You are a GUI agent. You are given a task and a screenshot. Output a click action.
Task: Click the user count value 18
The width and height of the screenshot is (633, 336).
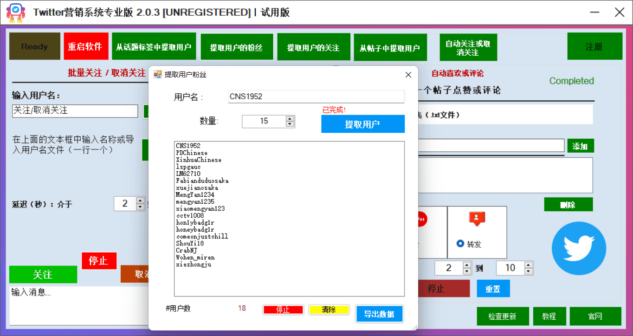click(242, 308)
